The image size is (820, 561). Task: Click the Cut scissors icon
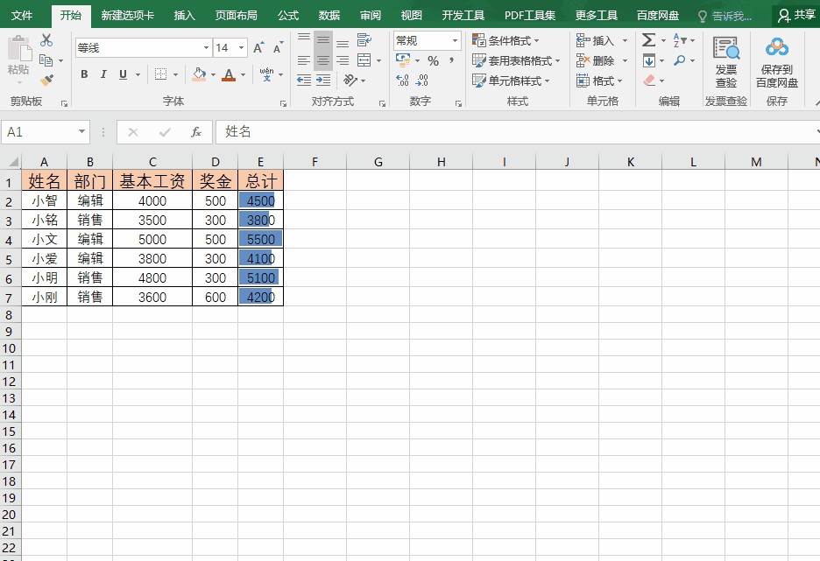pyautogui.click(x=46, y=40)
